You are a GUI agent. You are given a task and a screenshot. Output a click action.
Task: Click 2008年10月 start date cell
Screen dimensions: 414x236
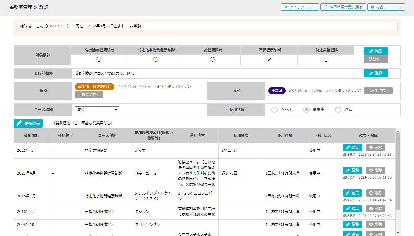tap(31, 225)
